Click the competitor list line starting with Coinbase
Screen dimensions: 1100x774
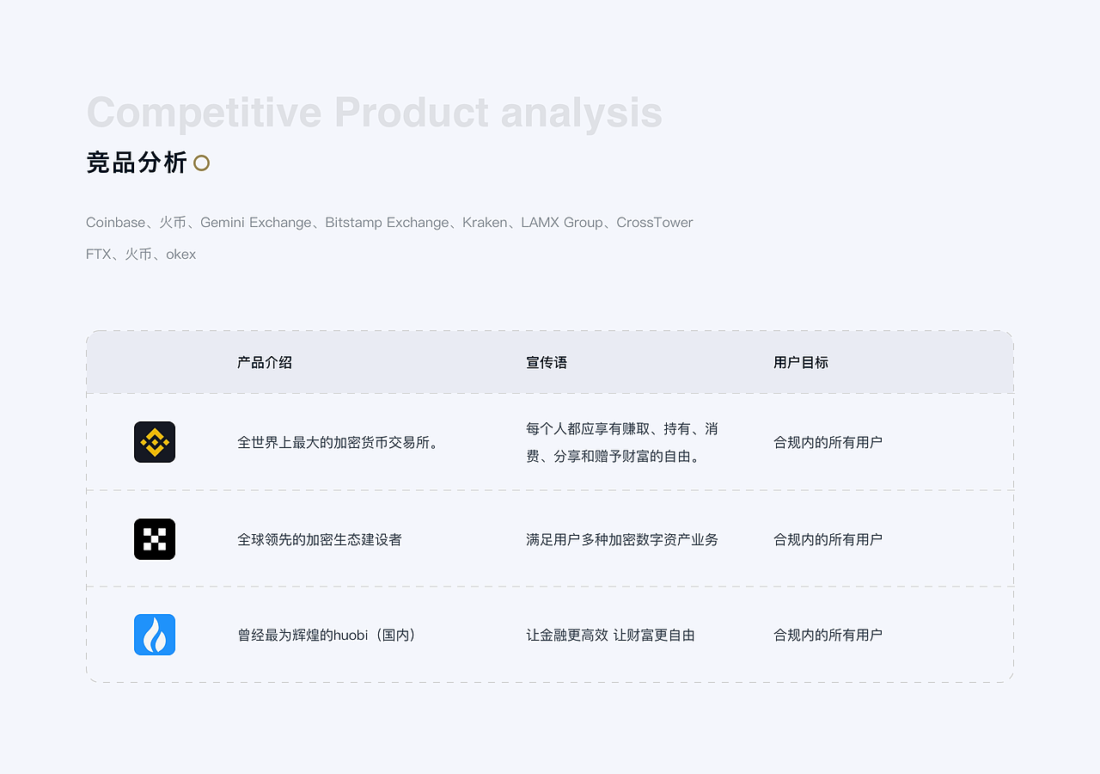(389, 222)
